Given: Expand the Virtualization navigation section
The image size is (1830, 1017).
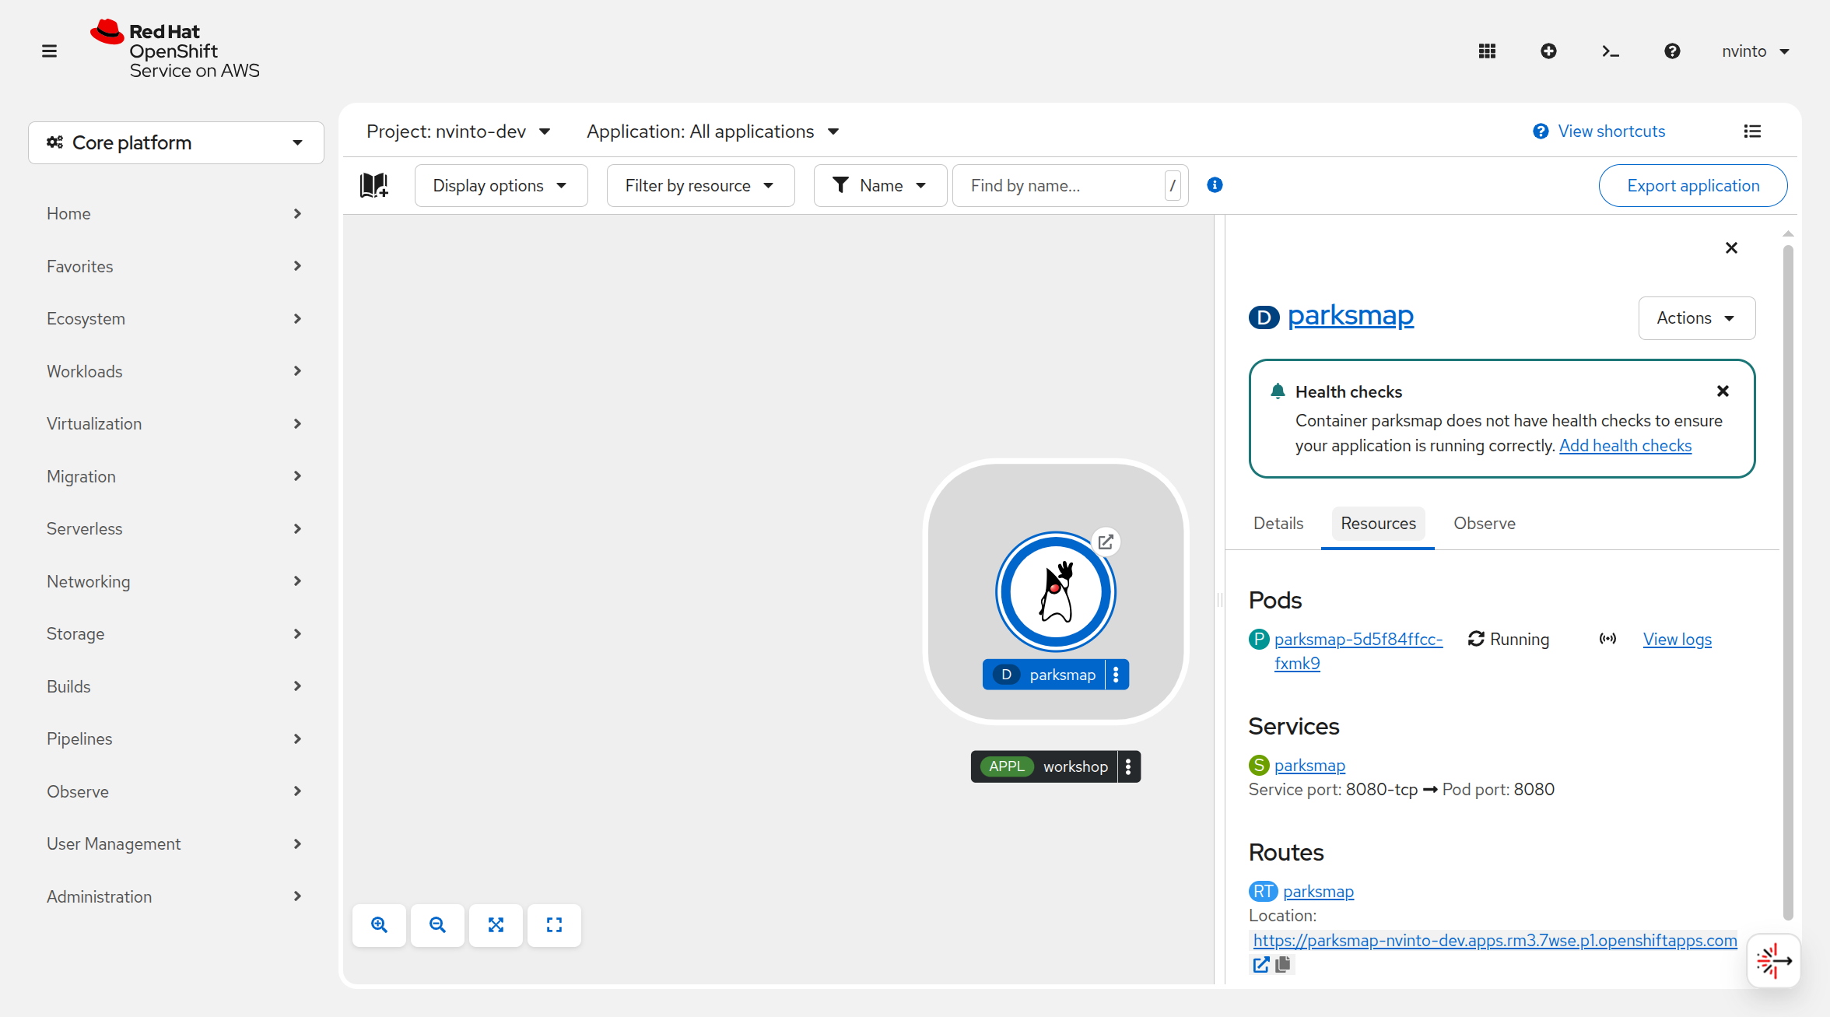Looking at the screenshot, I should (x=175, y=424).
